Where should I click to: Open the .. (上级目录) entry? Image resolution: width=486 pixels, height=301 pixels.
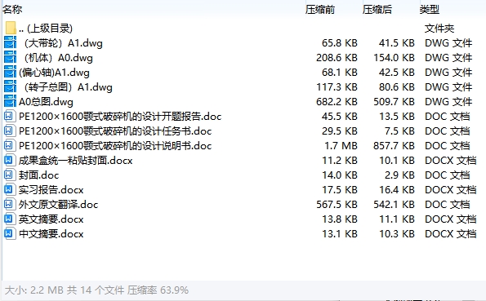46,29
